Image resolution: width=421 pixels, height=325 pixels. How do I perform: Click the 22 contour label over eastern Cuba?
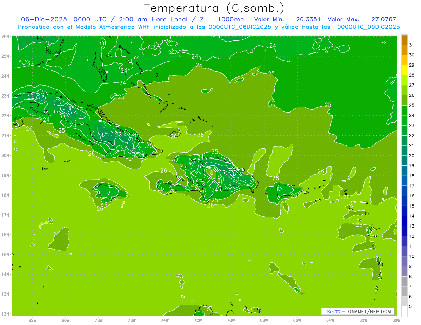[119, 135]
